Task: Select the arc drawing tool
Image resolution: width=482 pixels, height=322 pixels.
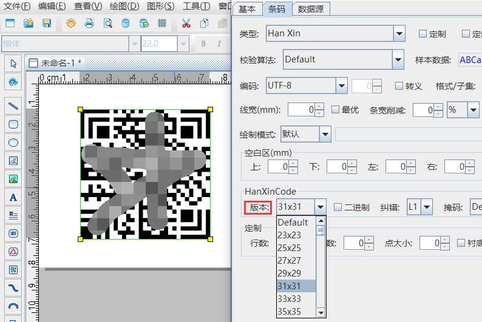Action: [x=13, y=306]
